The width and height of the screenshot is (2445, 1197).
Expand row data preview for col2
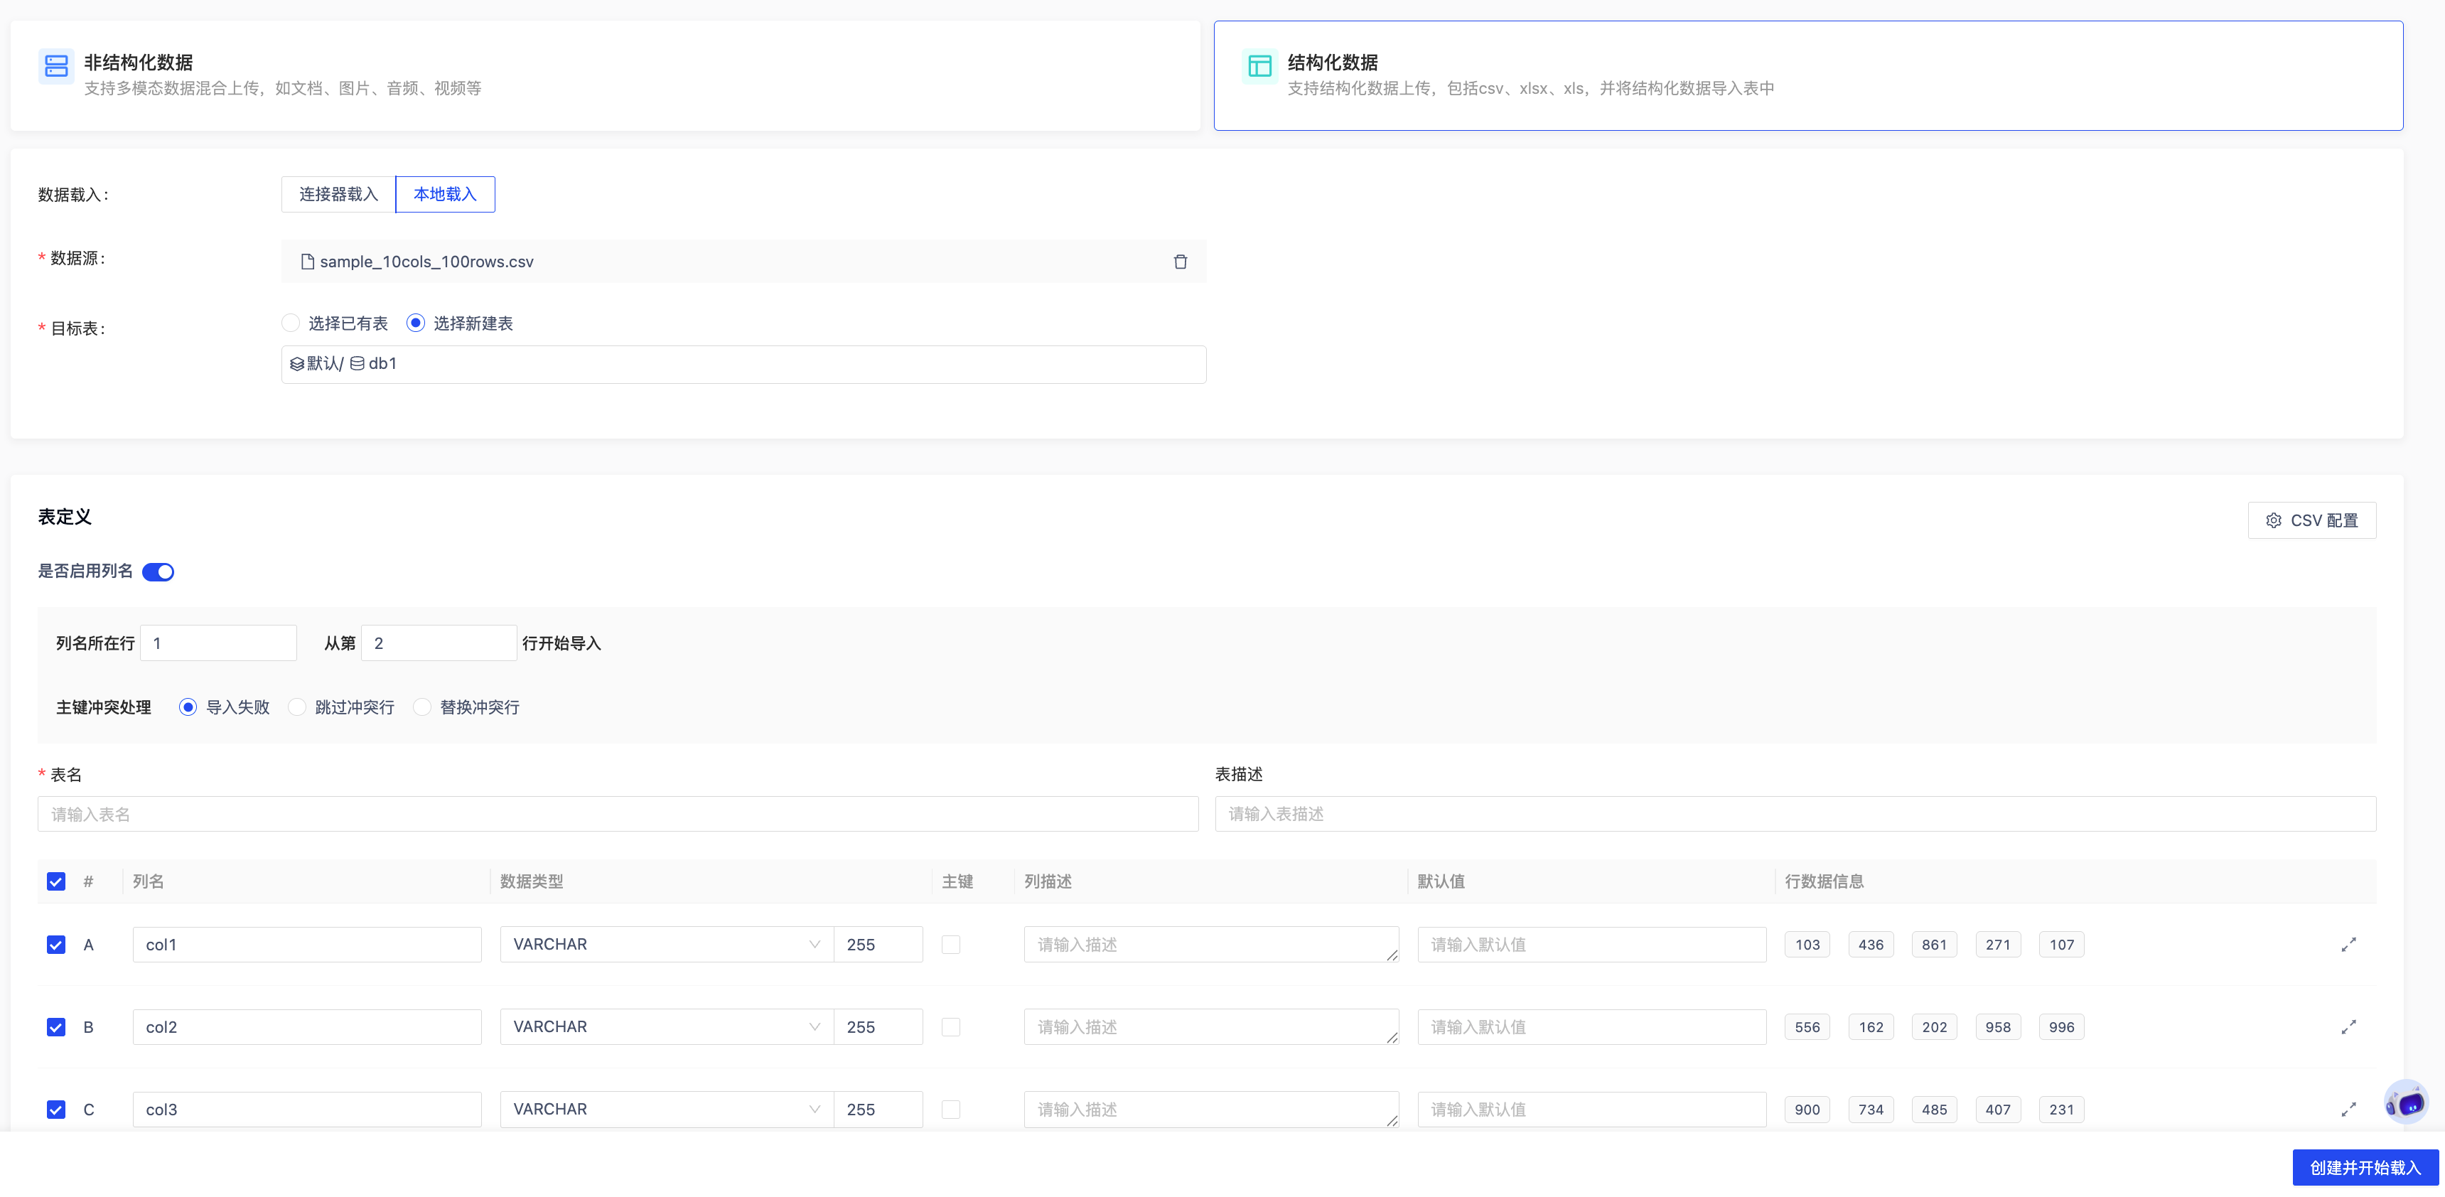(x=2348, y=1027)
